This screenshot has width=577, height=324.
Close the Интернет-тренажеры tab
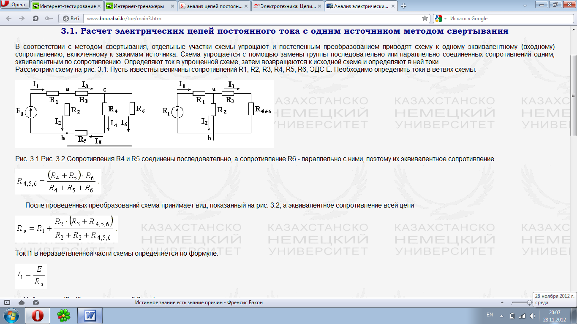[x=172, y=6]
